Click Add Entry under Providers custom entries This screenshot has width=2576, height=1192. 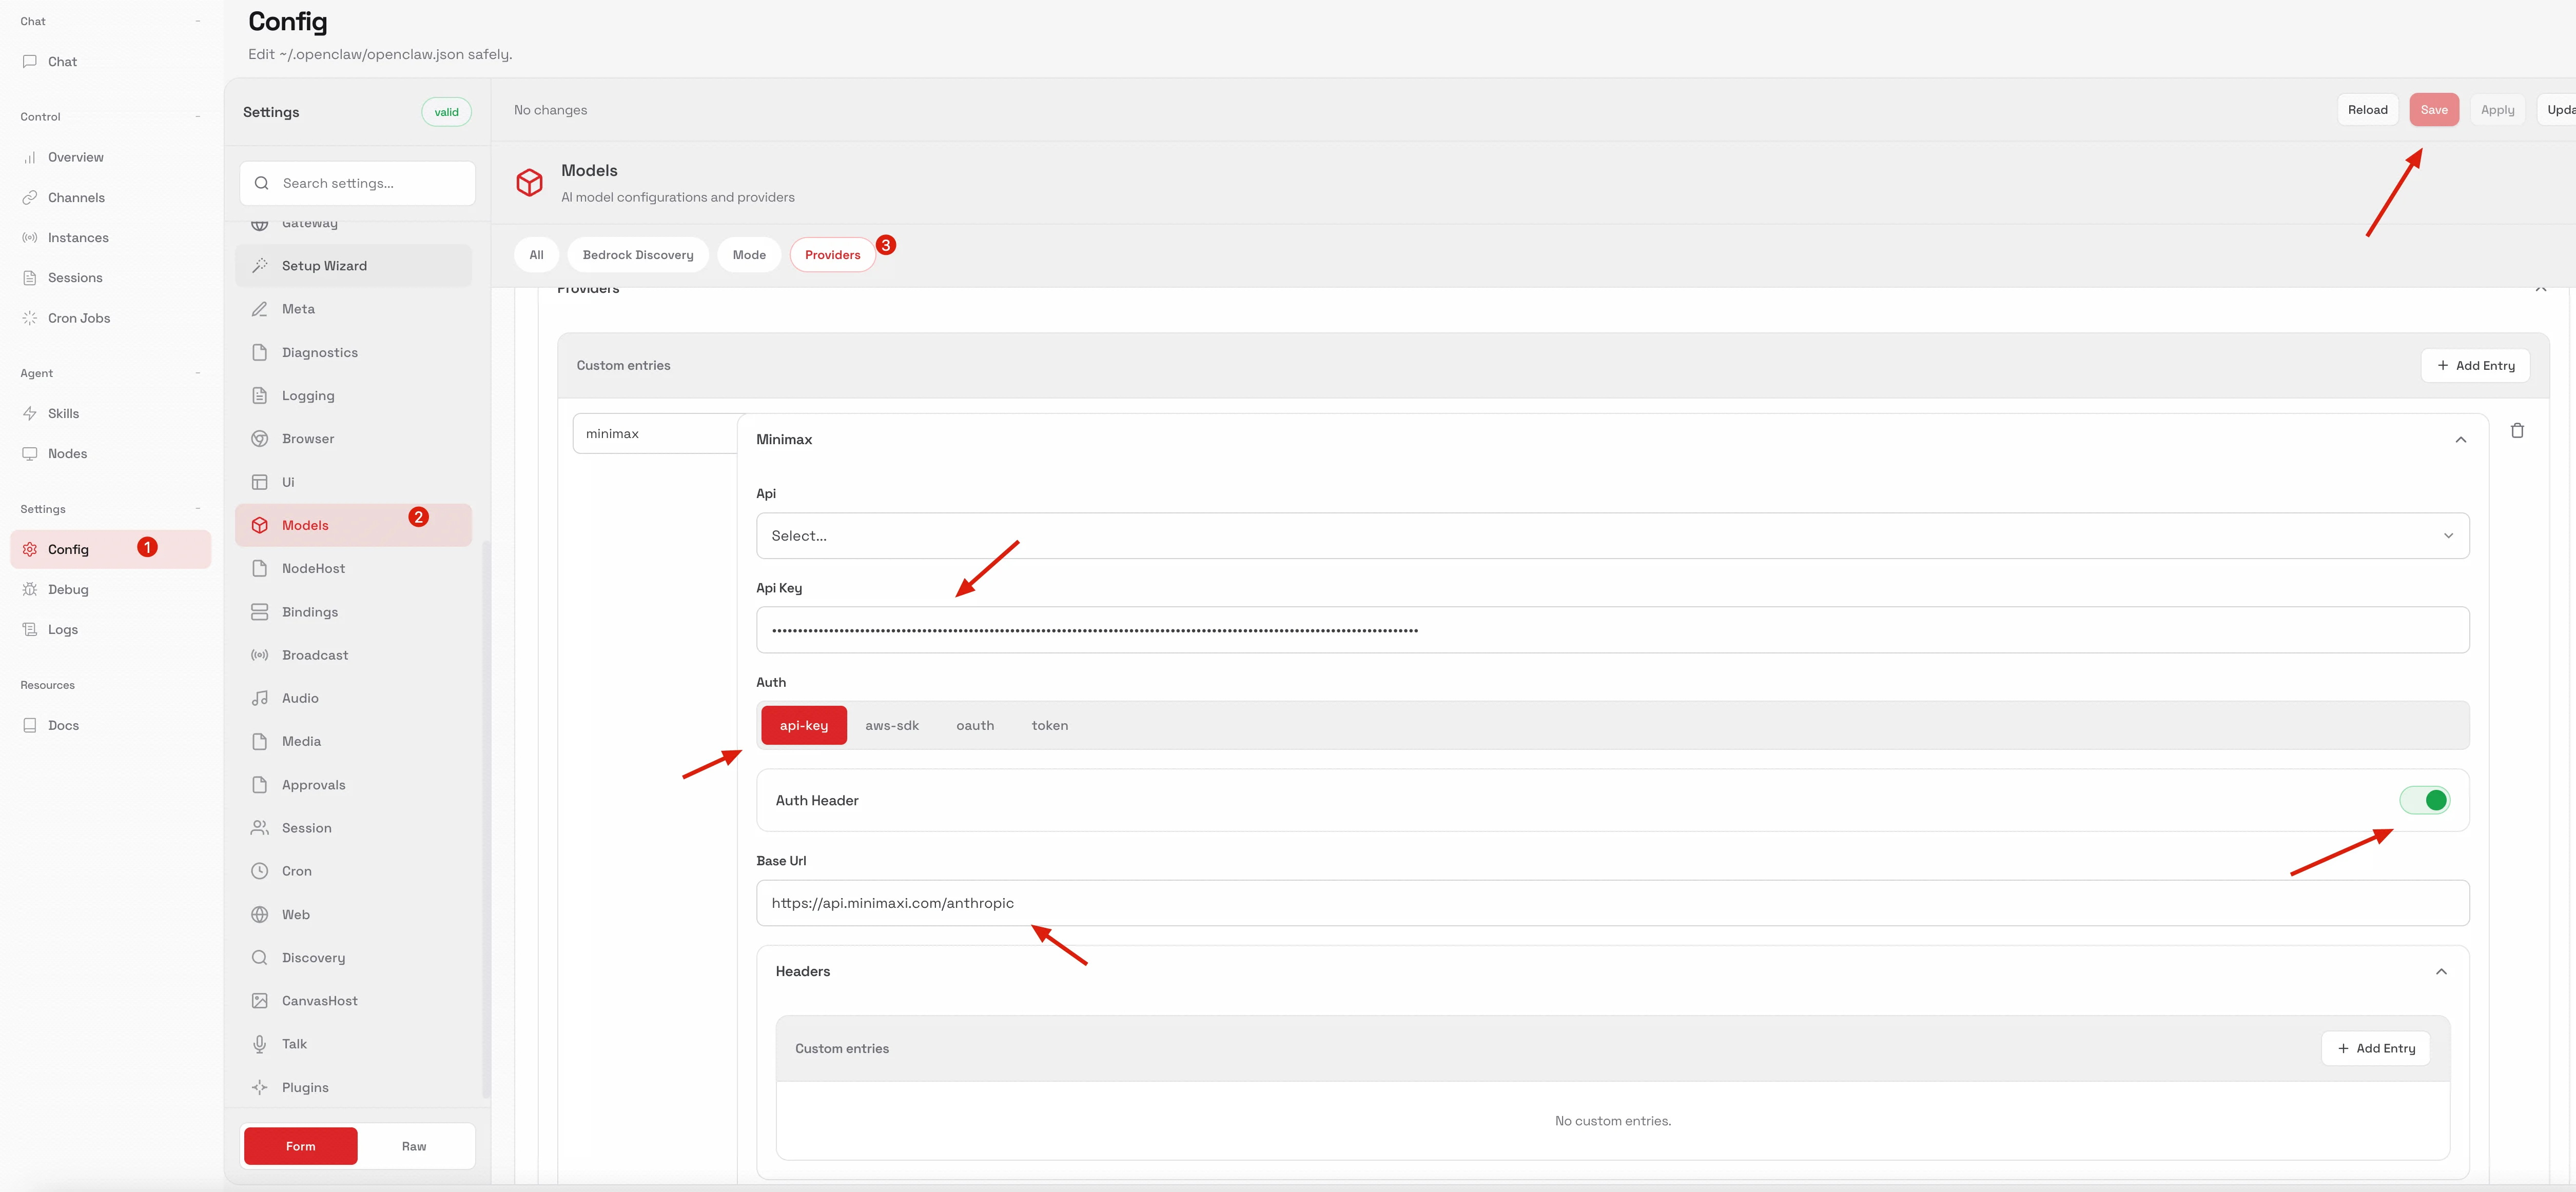(x=2475, y=366)
